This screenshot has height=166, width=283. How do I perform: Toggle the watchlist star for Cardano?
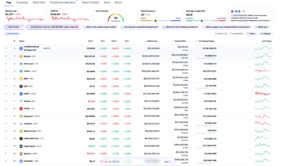(6, 124)
